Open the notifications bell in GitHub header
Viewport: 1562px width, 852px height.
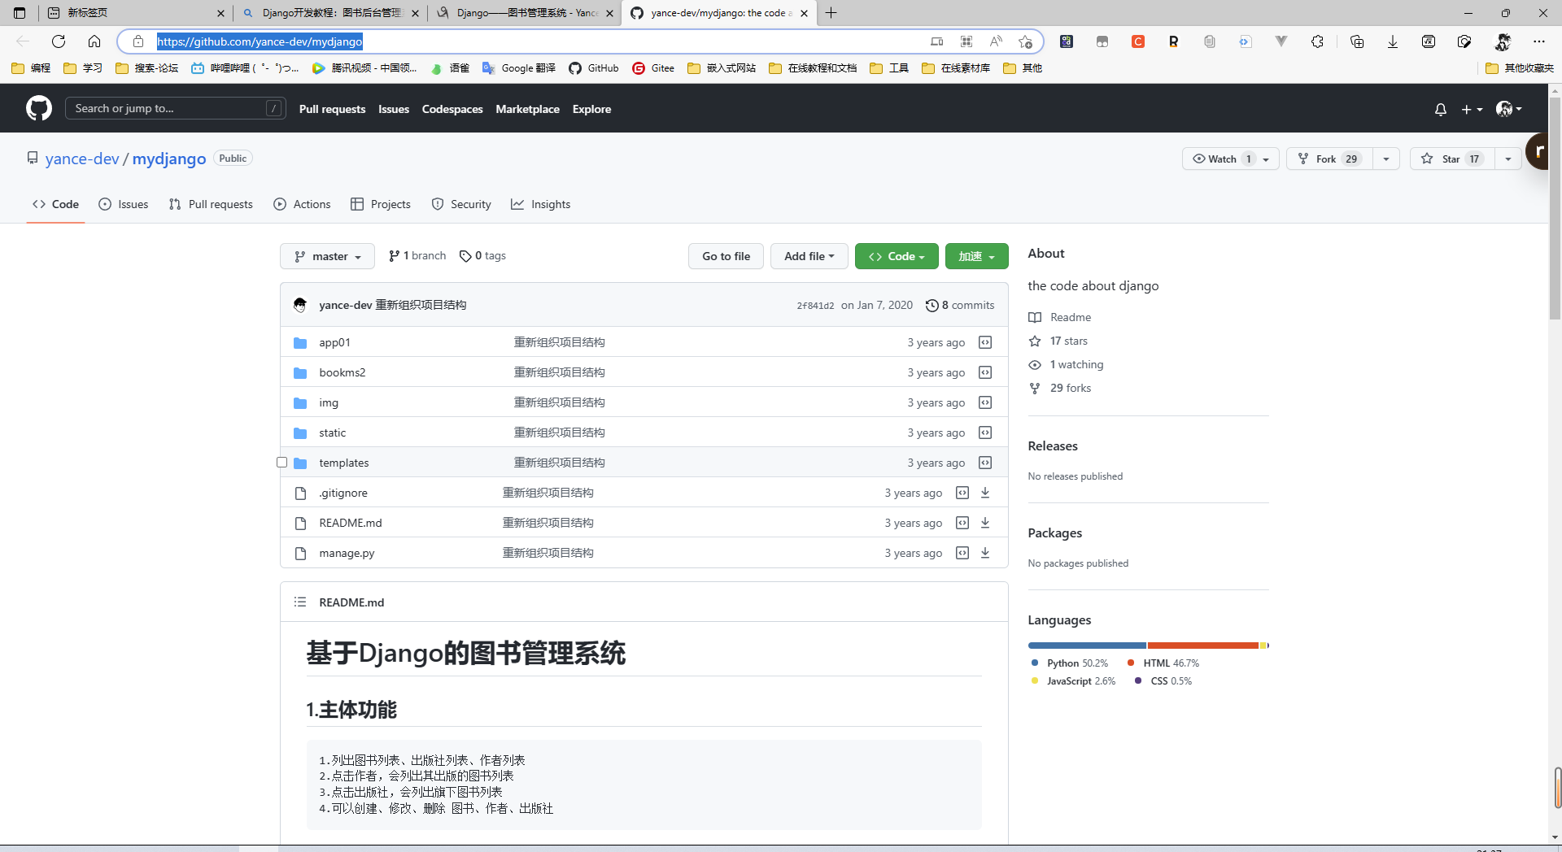(1441, 109)
